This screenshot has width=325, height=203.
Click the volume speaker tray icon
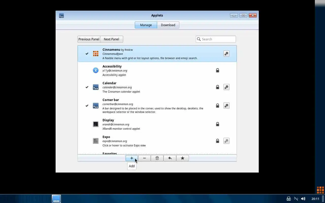click(303, 199)
